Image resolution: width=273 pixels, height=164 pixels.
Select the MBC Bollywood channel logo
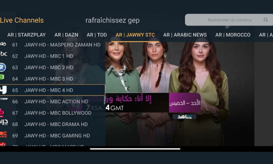pos(2,113)
